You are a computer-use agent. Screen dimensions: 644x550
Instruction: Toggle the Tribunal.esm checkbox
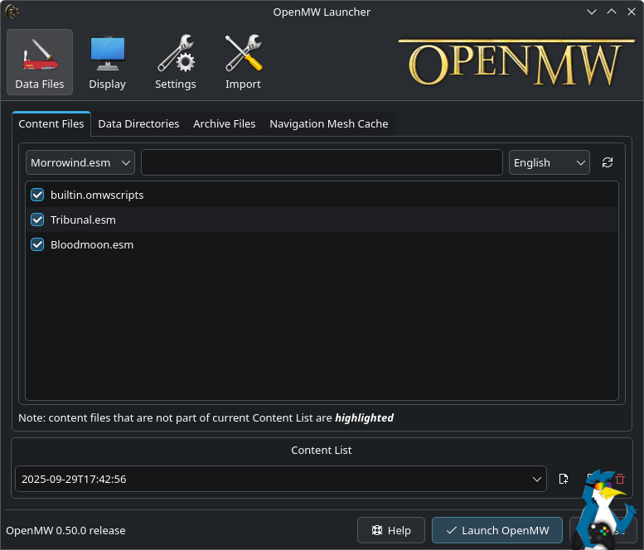pyautogui.click(x=37, y=220)
